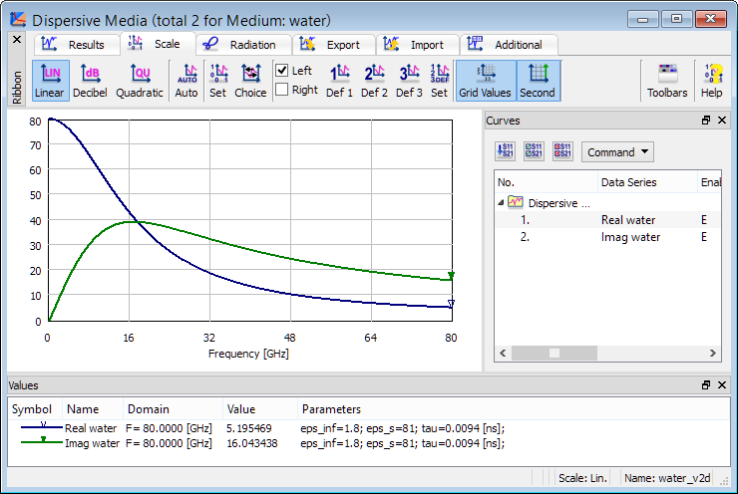Open the Export tab
Image resolution: width=738 pixels, height=494 pixels.
click(x=334, y=45)
